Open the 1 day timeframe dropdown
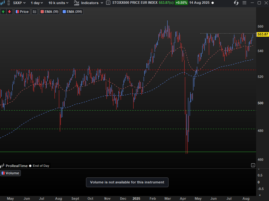The image size is (269, 201). [x=37, y=3]
